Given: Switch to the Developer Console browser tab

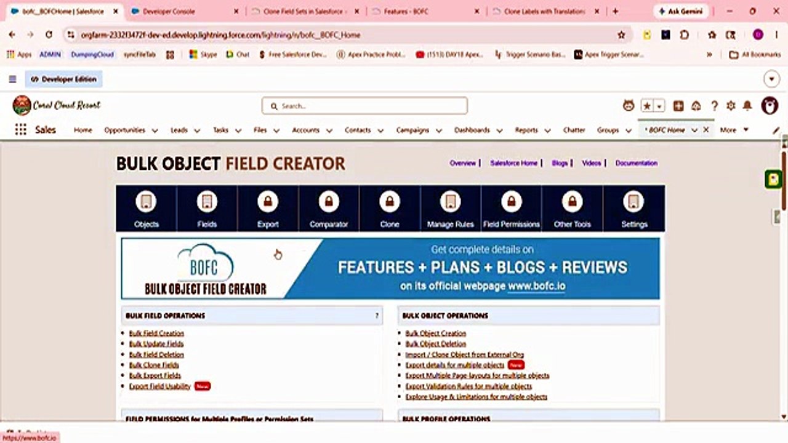Looking at the screenshot, I should point(186,11).
